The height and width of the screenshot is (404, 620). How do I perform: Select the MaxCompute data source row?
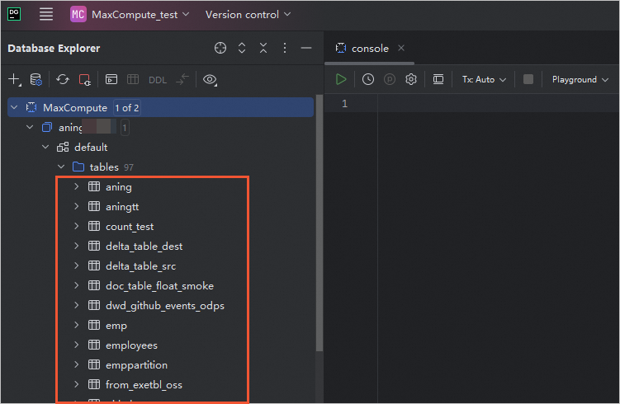pyautogui.click(x=160, y=107)
